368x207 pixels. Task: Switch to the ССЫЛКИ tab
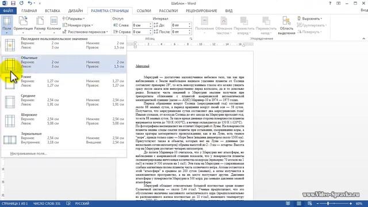coord(144,11)
